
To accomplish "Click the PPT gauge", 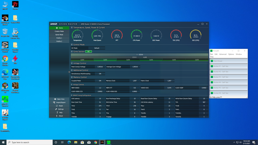I will pos(117,35).
